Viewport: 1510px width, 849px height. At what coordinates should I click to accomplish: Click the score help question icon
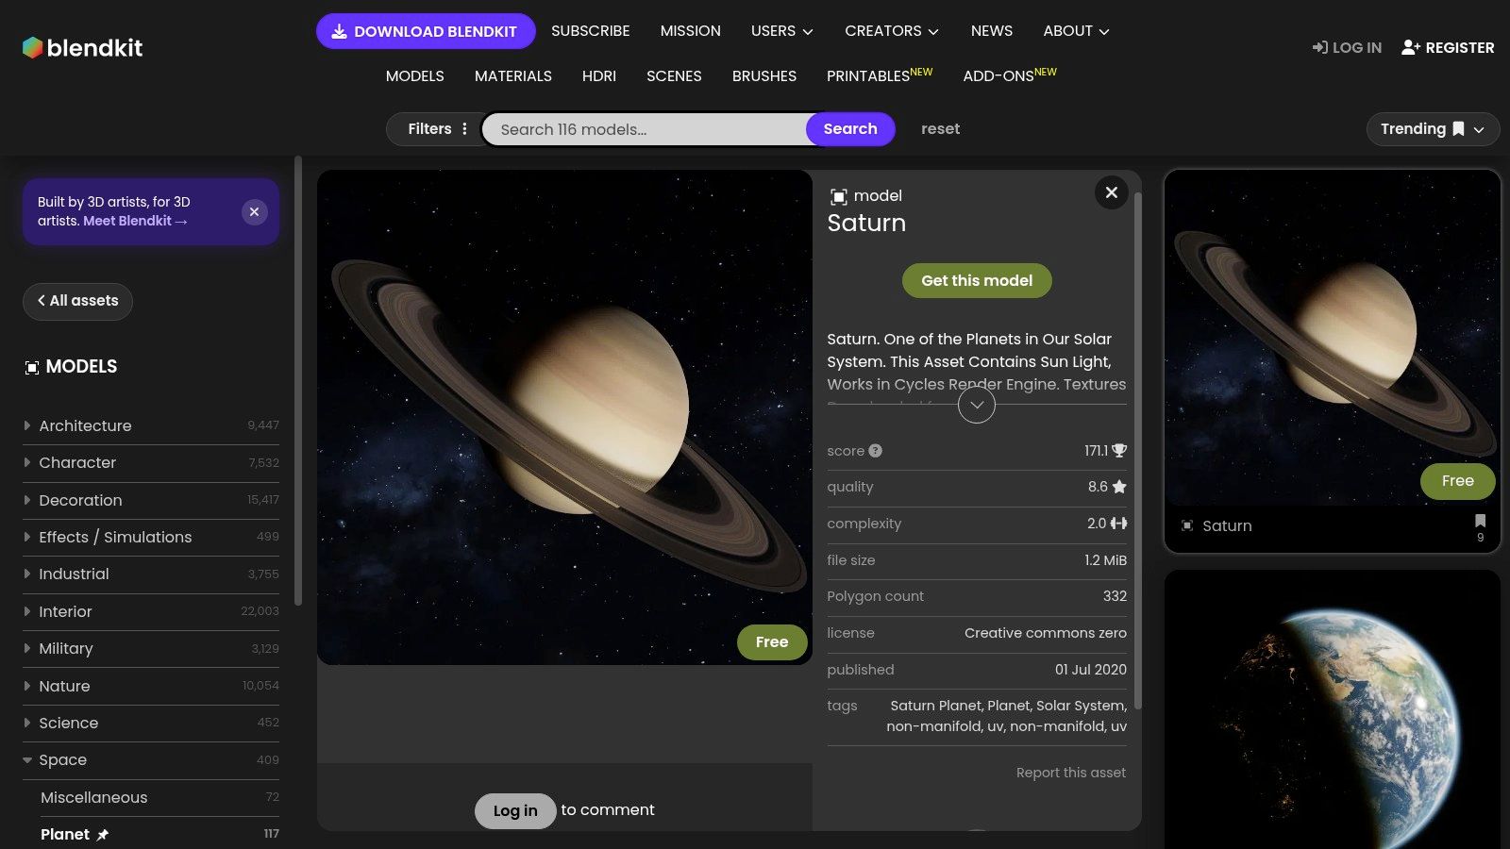tap(876, 451)
